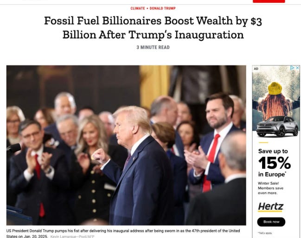This screenshot has width=301, height=238.
Task: Click the photo caption about inaugural address
Action: [123, 233]
